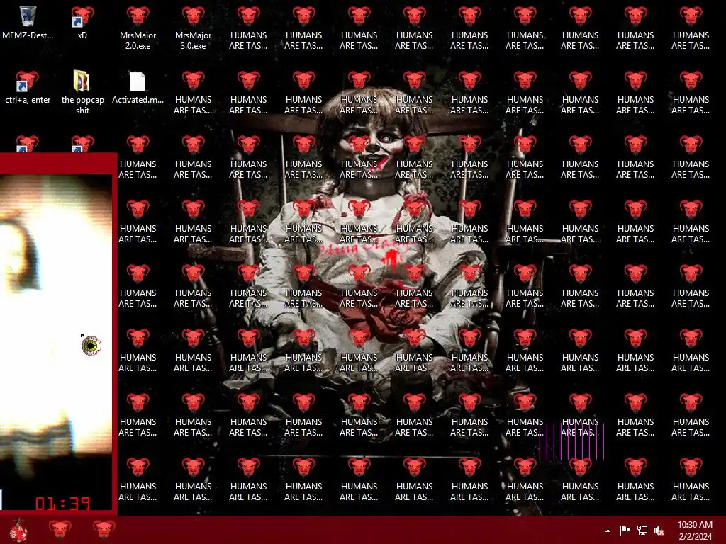Viewport: 726px width, 544px height.
Task: Click the muted volume speaker icon
Action: click(659, 531)
